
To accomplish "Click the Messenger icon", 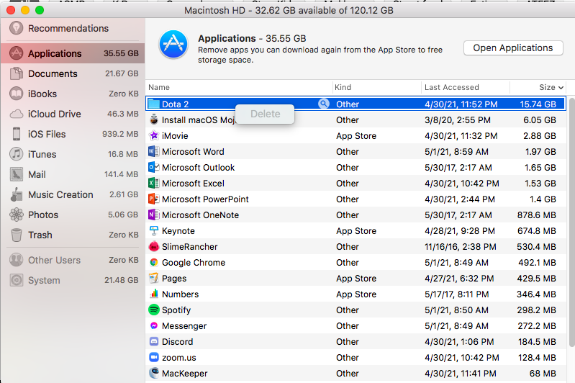I will click(x=154, y=326).
